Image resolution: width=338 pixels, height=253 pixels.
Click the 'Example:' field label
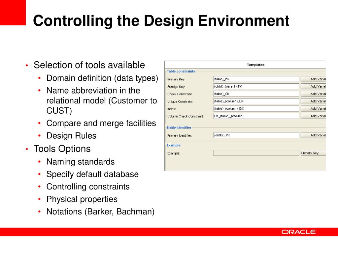[x=174, y=154]
